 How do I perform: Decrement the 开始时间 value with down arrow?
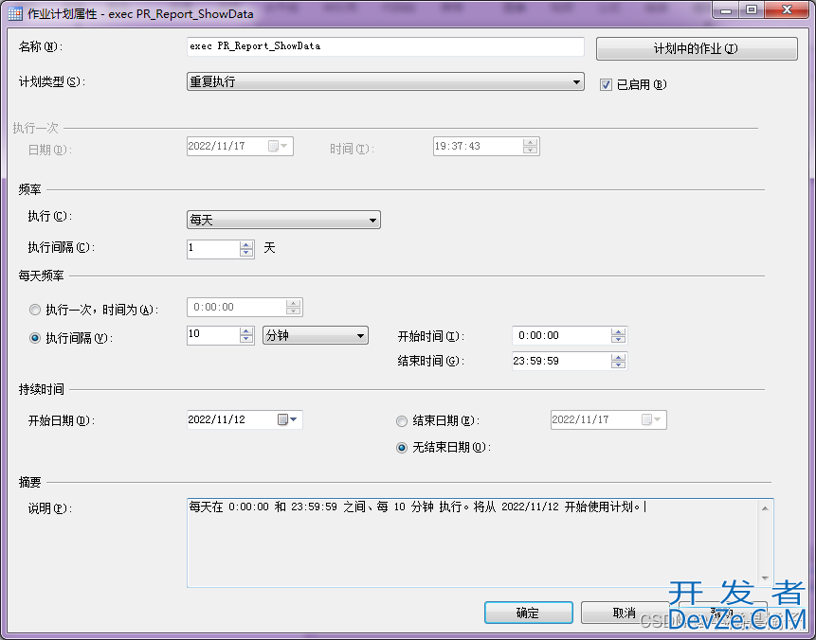coord(618,340)
